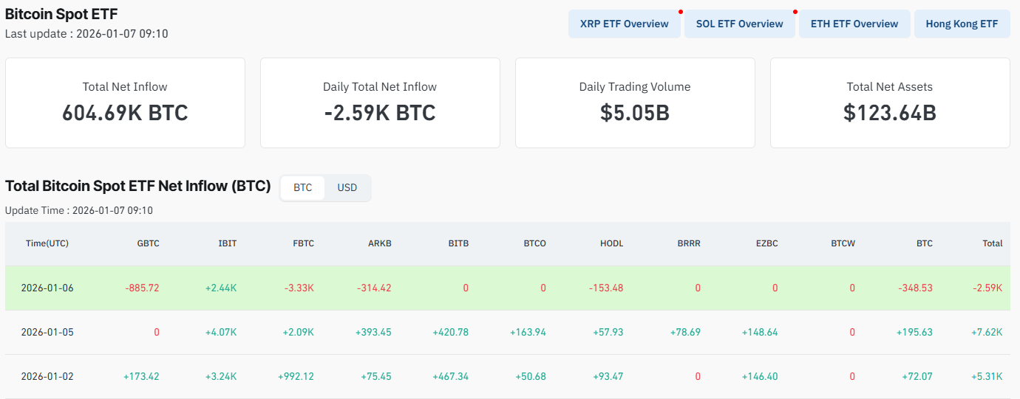
Task: Click the Last update 2026-01-07 09:10 text
Action: pyautogui.click(x=86, y=34)
